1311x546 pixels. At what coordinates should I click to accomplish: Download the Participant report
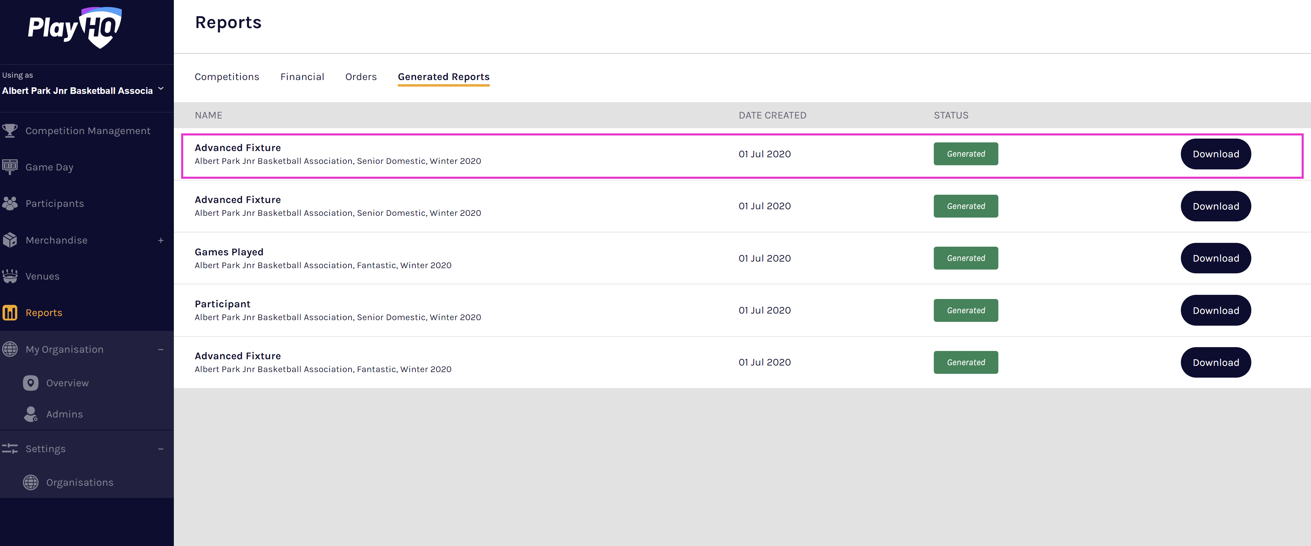tap(1215, 310)
